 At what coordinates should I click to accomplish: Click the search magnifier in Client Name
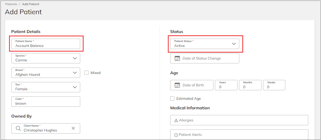tap(18, 128)
